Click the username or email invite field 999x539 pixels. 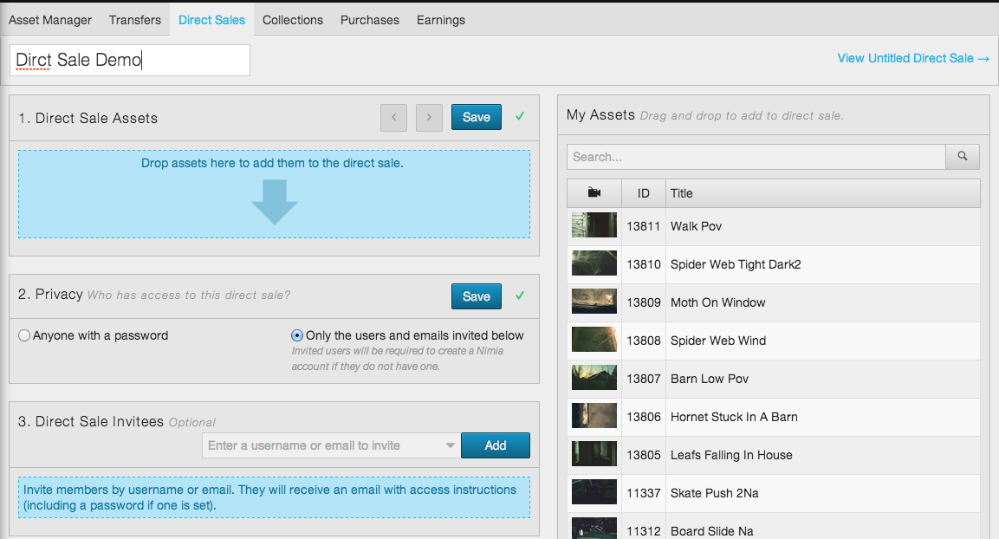click(331, 445)
